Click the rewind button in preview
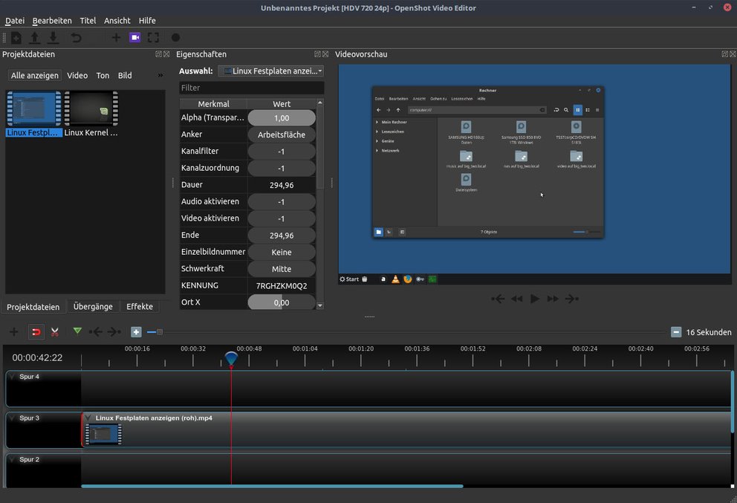737x503 pixels. [x=516, y=299]
